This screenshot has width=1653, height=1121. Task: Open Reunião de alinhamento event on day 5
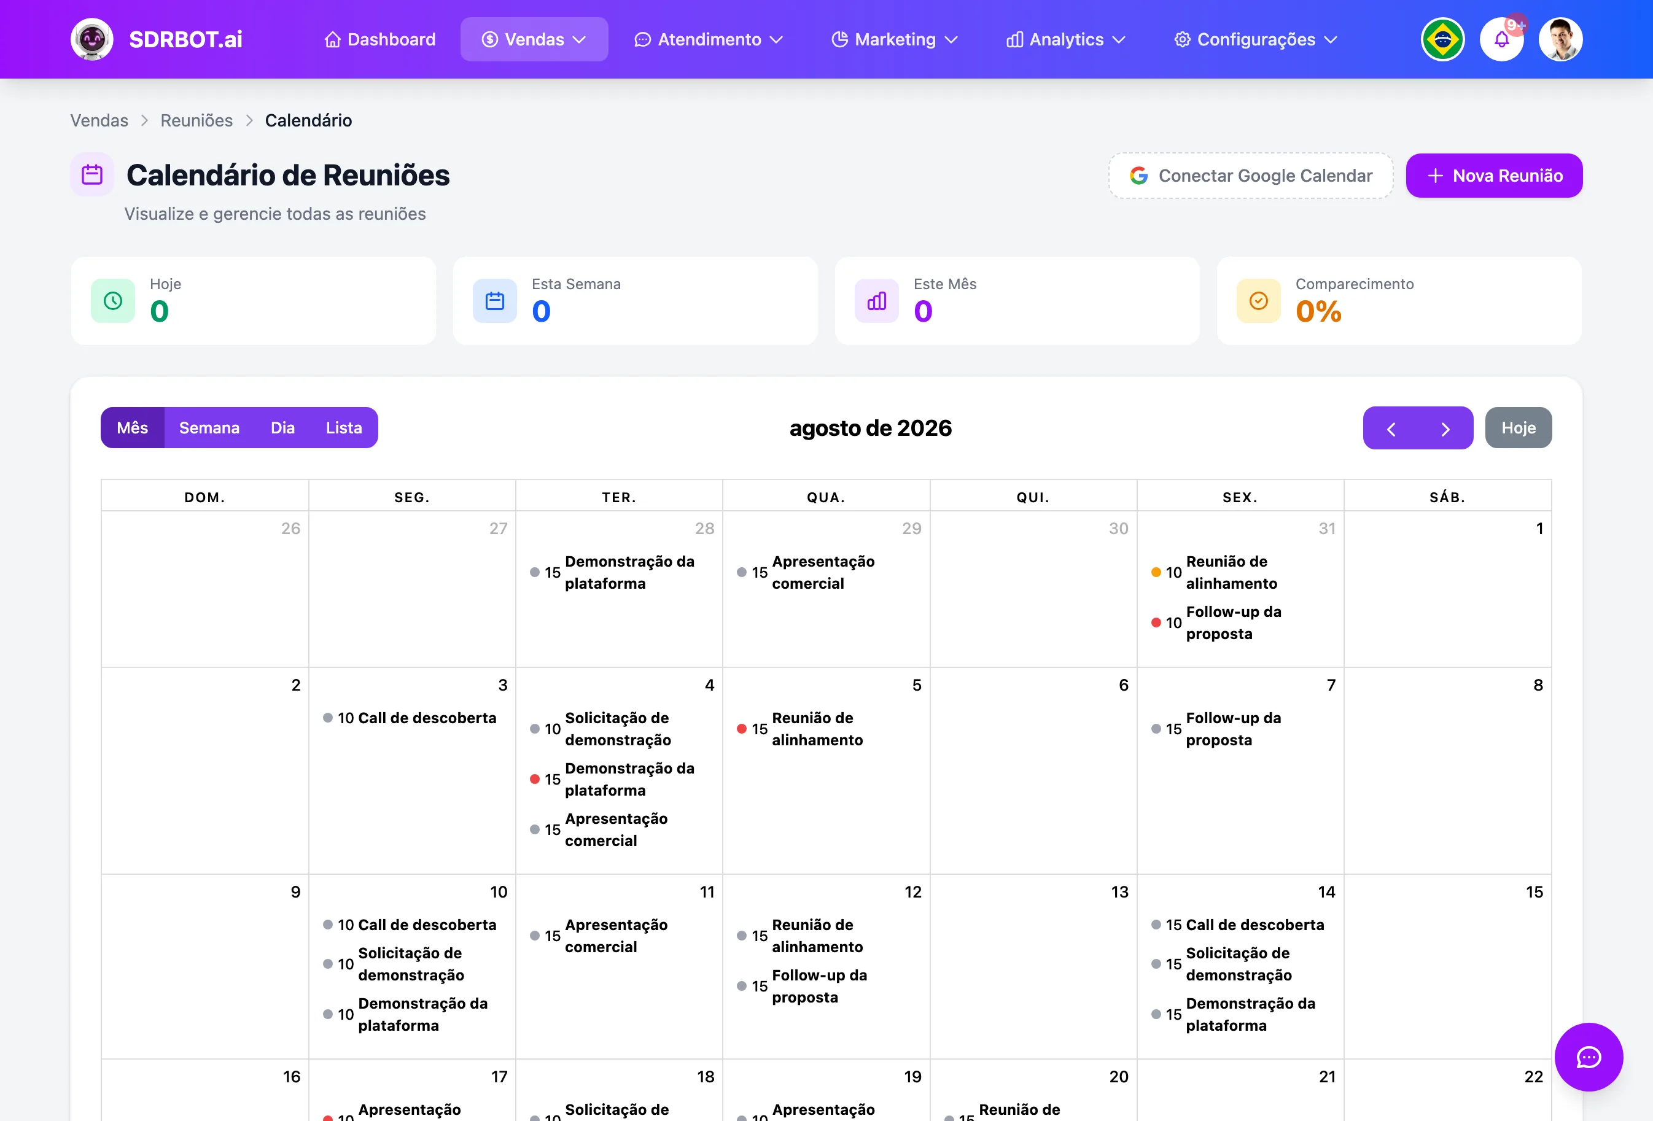coord(826,729)
